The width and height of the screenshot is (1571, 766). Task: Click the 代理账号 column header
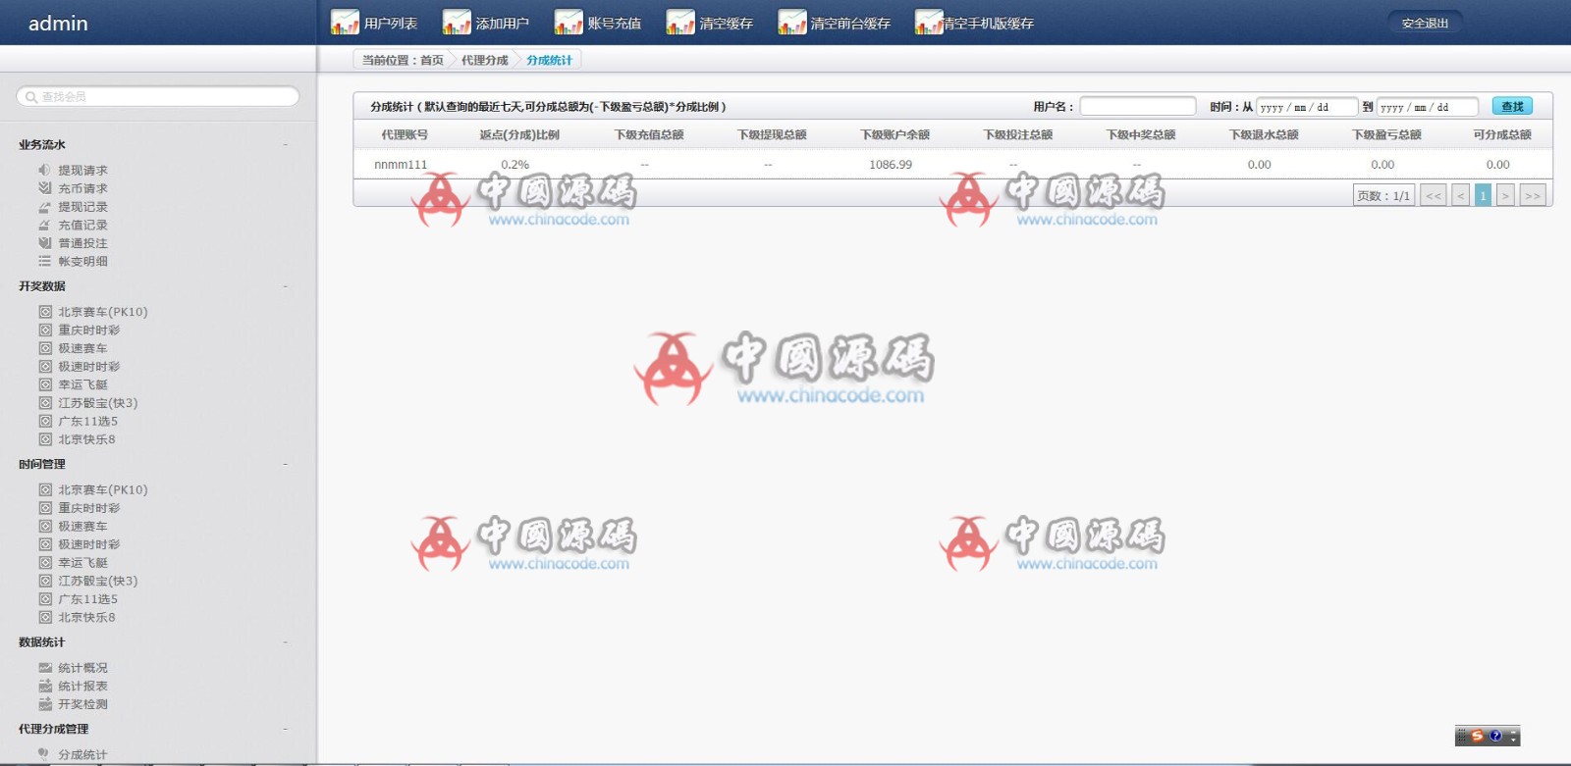click(405, 134)
